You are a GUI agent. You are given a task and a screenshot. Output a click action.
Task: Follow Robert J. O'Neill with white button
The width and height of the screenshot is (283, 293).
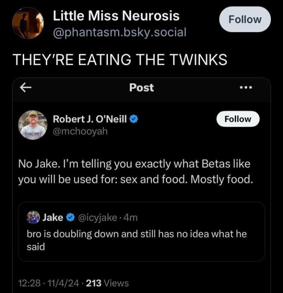[x=238, y=119]
